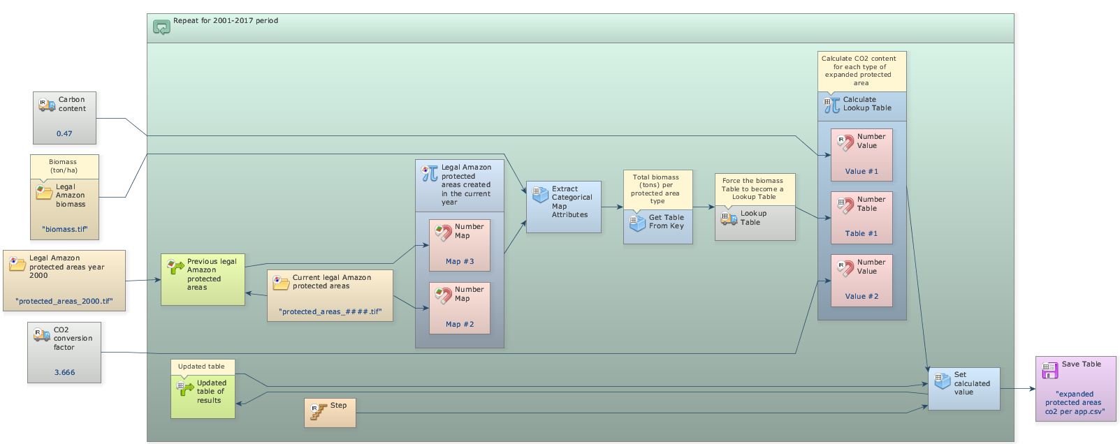Click the "Updated table" comment note
The image size is (1120, 444).
202,367
